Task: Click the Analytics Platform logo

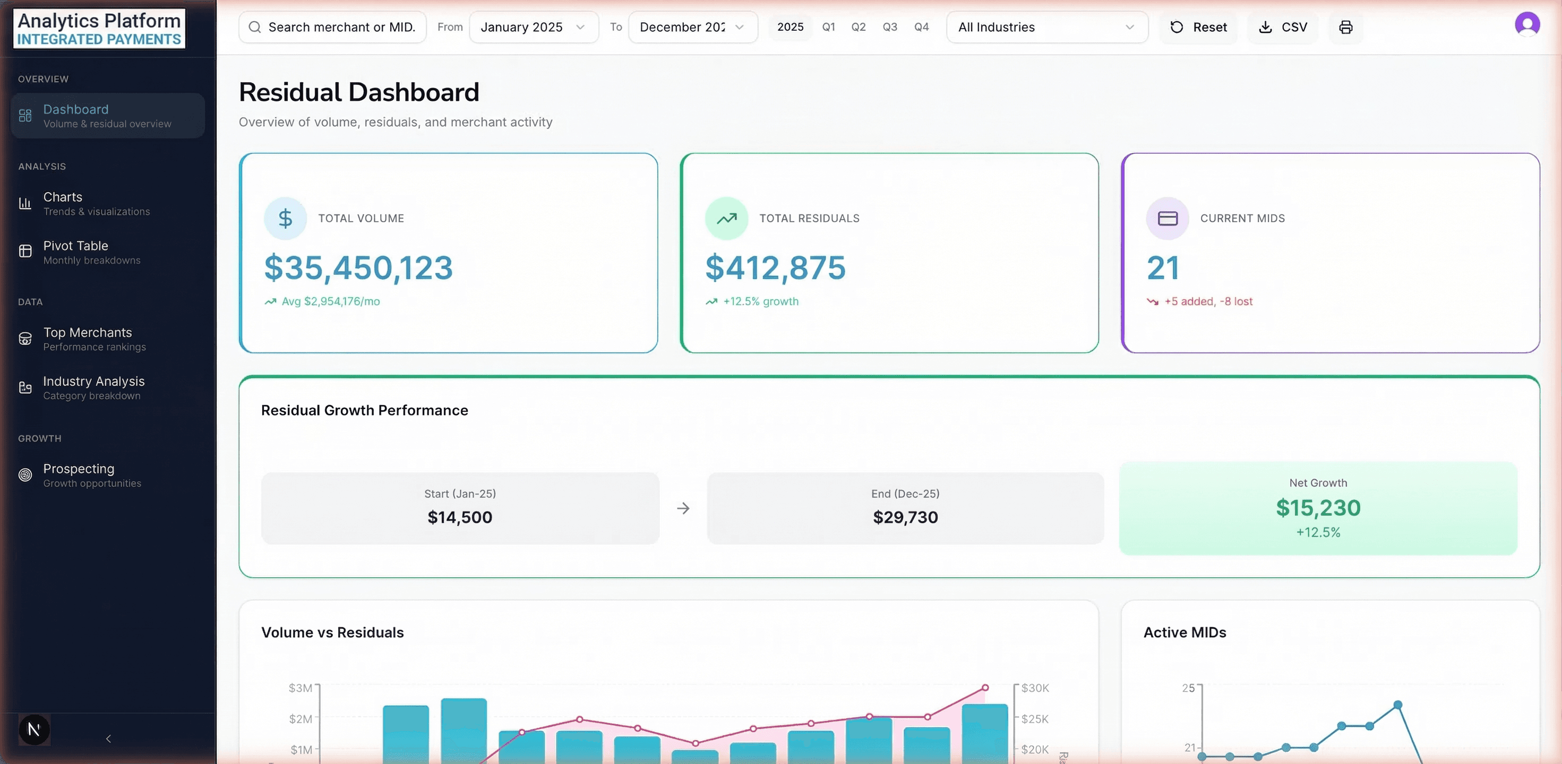Action: (99, 29)
